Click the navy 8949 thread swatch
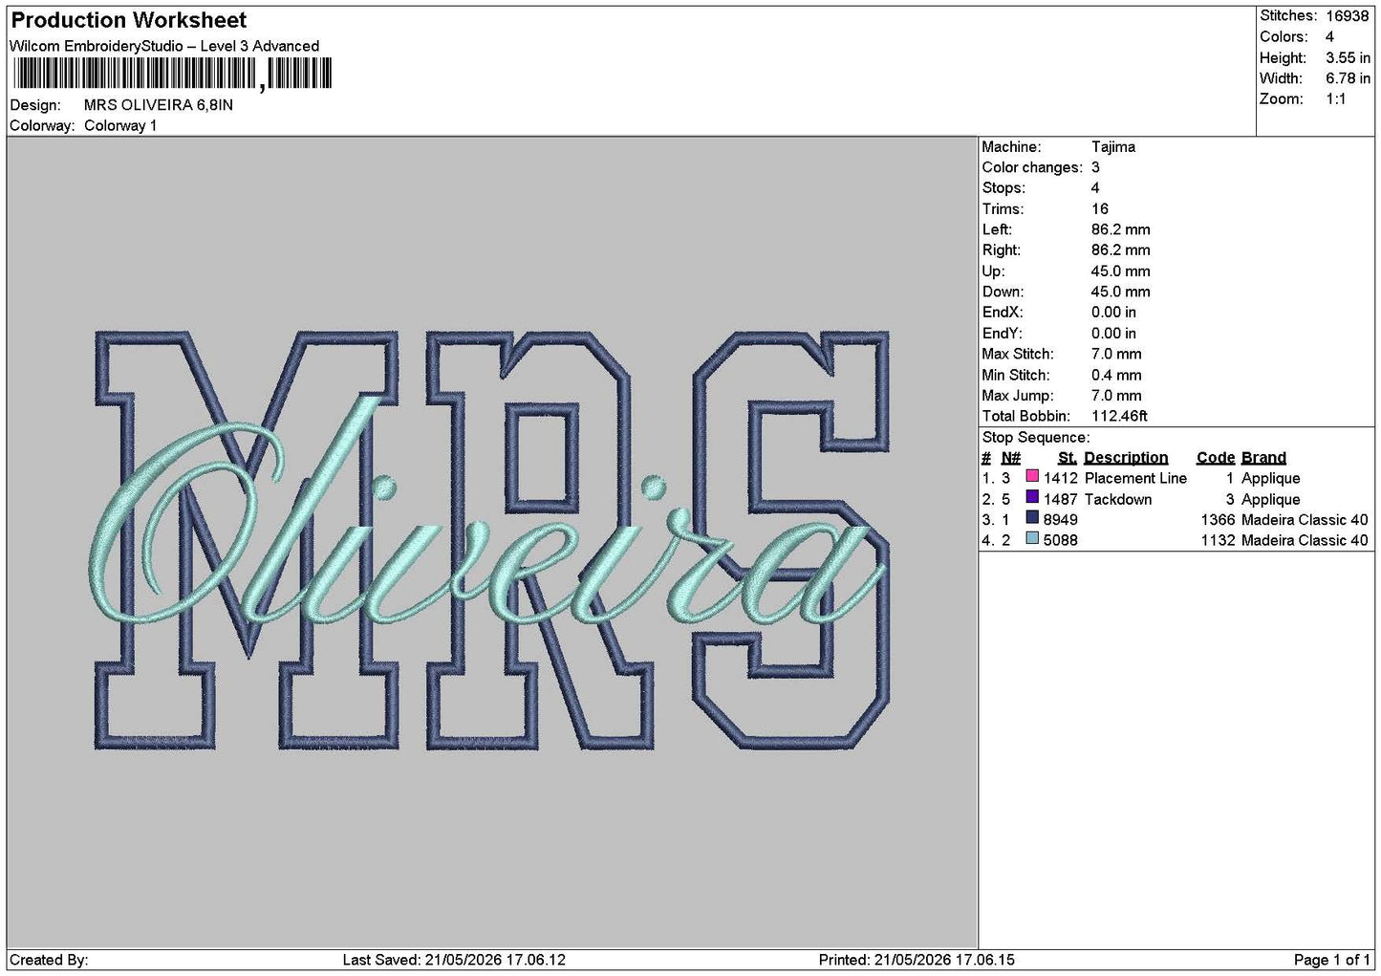 coord(1032,519)
